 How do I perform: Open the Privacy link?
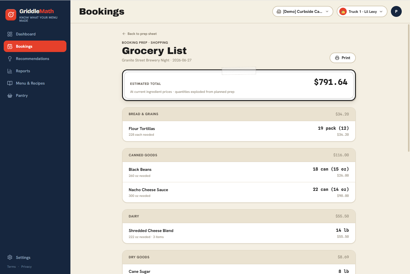[x=27, y=267]
